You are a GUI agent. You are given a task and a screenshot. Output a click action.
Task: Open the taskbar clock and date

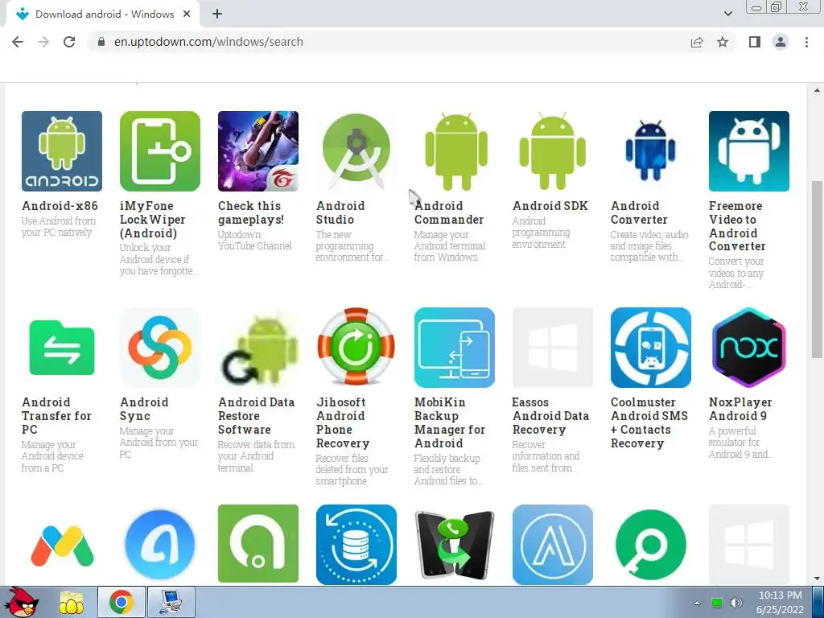[x=780, y=602]
